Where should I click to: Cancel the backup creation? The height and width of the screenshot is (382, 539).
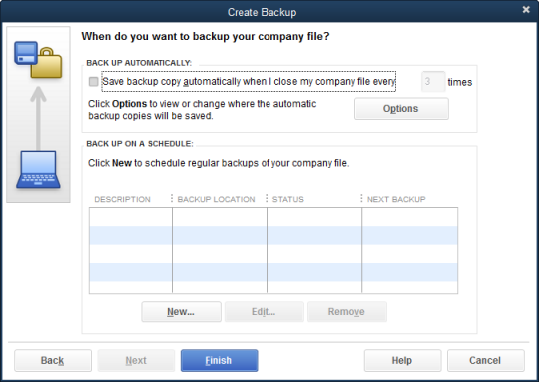coord(486,361)
